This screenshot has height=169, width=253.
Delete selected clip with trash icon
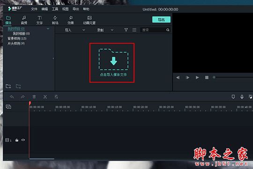tap(34, 97)
